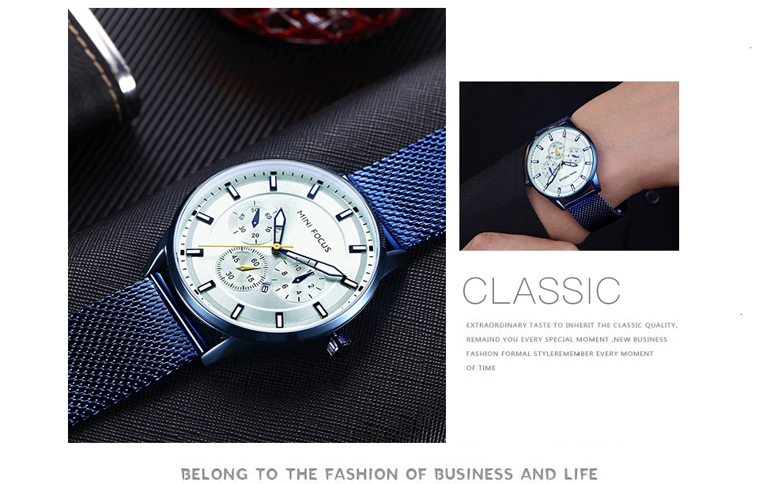This screenshot has height=484, width=759.
Task: Click the large blue watch product image
Action: 256,225
